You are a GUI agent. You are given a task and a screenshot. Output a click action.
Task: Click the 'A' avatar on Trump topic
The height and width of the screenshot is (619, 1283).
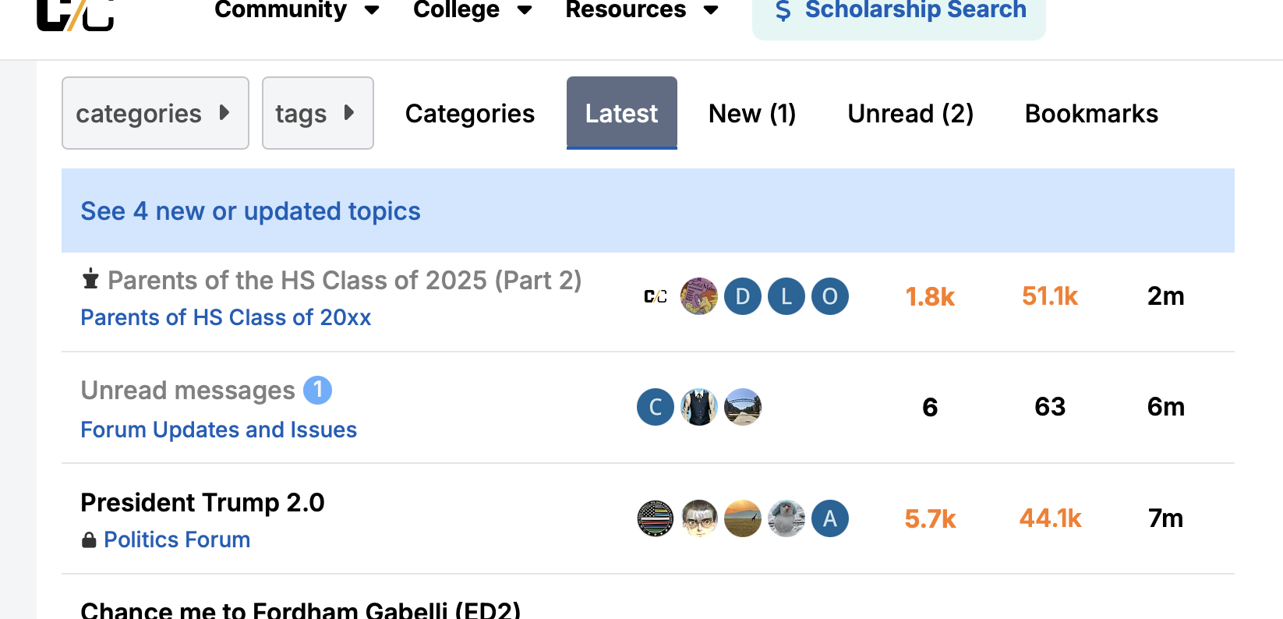click(830, 518)
